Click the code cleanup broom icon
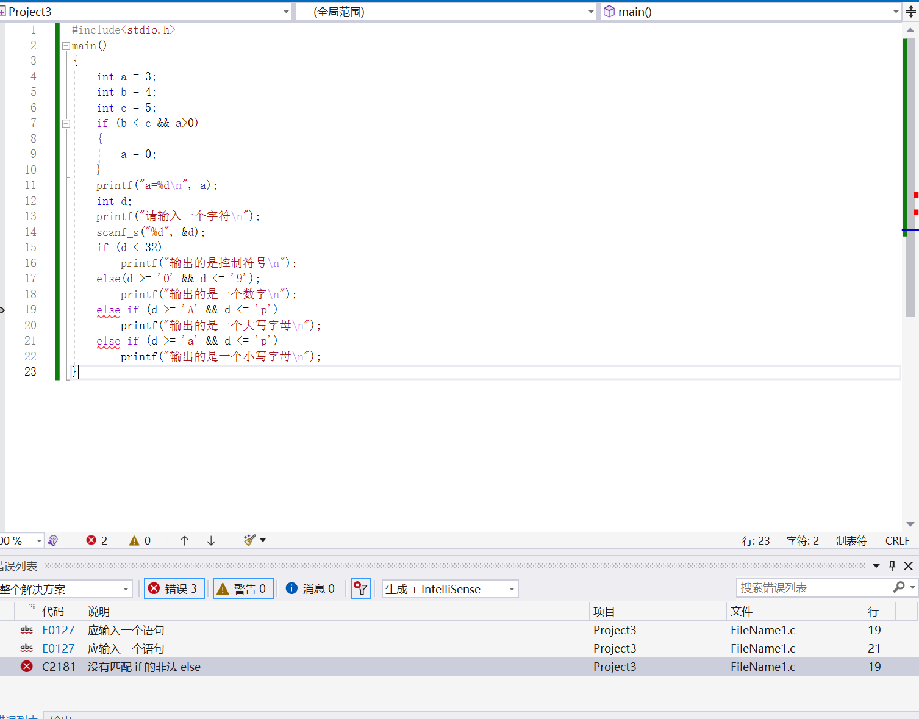The height and width of the screenshot is (719, 919). point(249,540)
